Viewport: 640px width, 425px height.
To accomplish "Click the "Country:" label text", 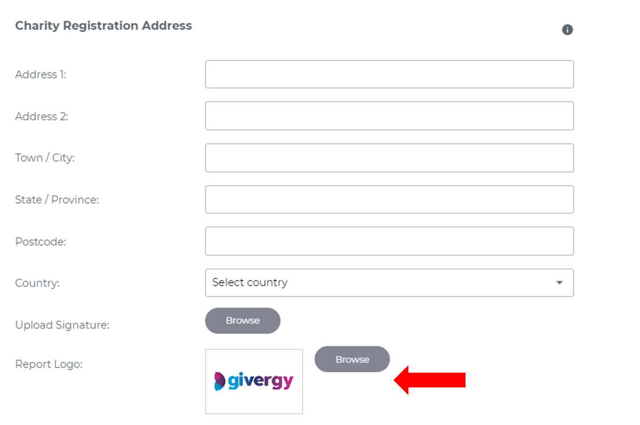I will point(37,284).
